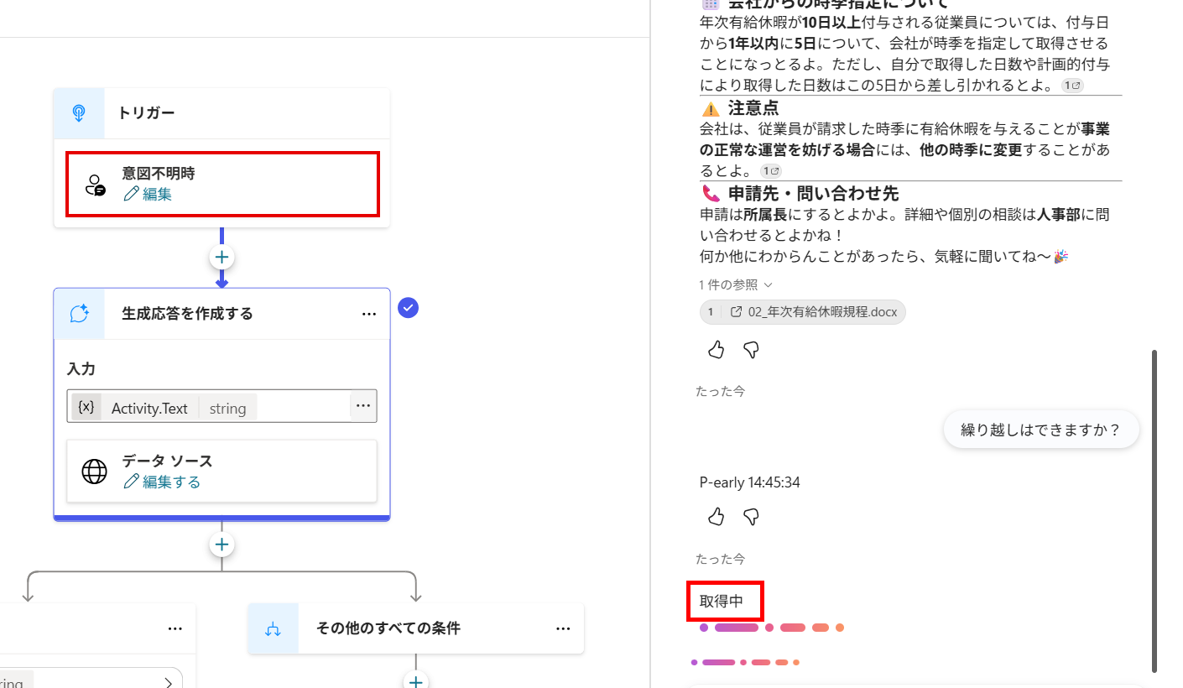The image size is (1183, 688).
Task: Open the 02_年次有給休暇規程.docx reference
Action: point(803,312)
